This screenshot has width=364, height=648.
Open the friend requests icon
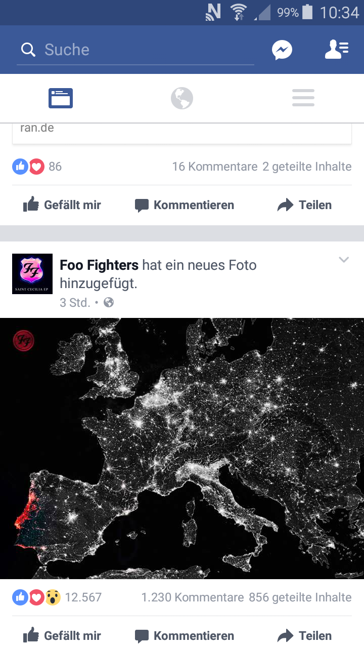pyautogui.click(x=337, y=50)
